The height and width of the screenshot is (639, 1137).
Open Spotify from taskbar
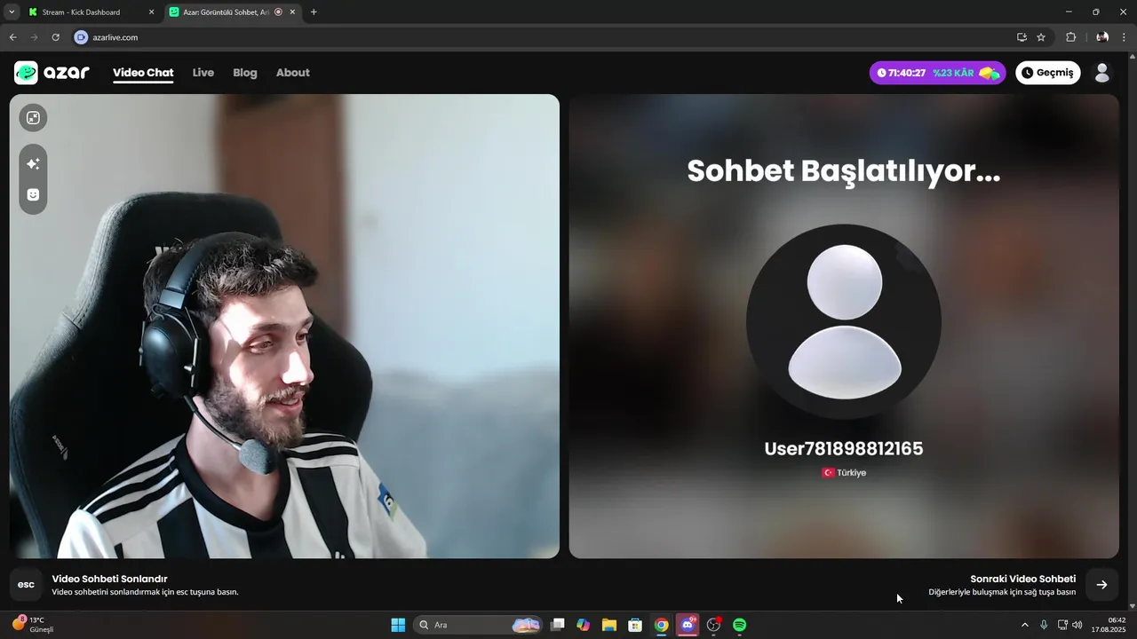pos(739,625)
